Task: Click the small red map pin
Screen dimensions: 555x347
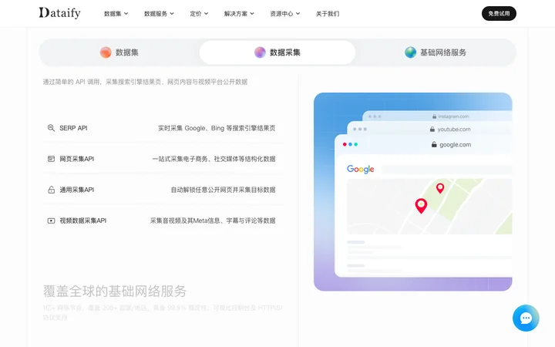Action: [440, 188]
